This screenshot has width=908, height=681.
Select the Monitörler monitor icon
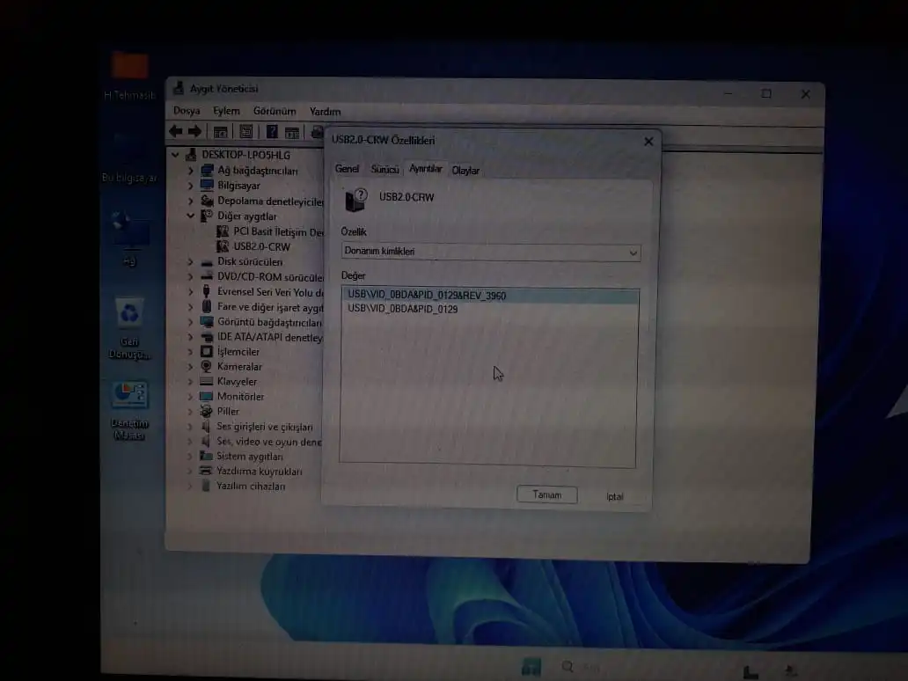click(x=206, y=396)
